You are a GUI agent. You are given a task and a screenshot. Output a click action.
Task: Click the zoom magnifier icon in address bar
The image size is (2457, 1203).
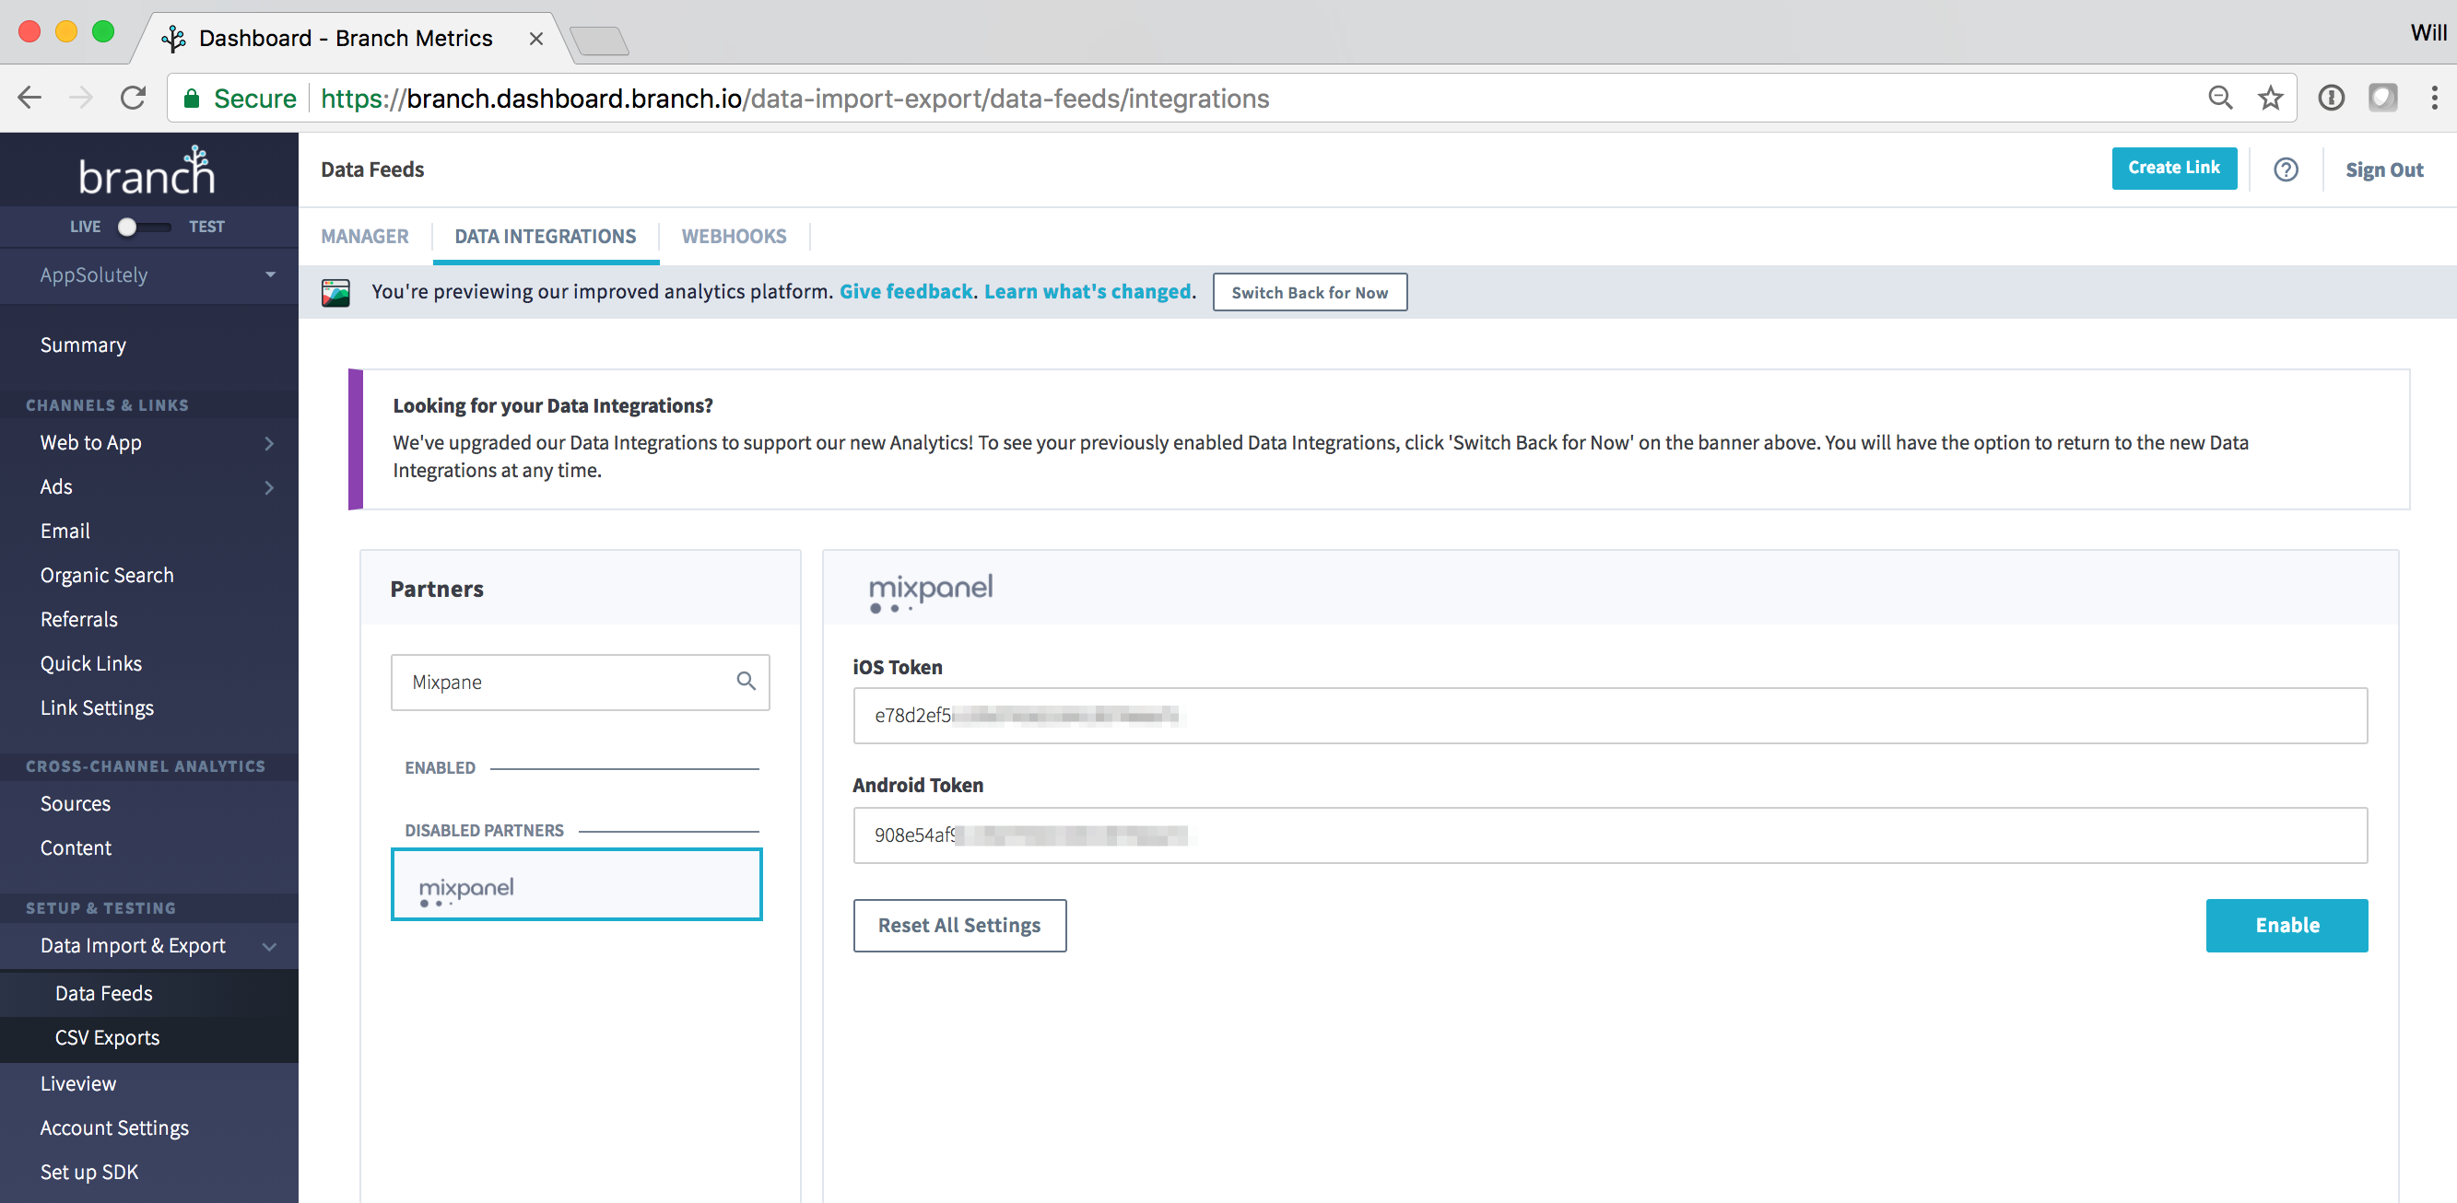2220,98
